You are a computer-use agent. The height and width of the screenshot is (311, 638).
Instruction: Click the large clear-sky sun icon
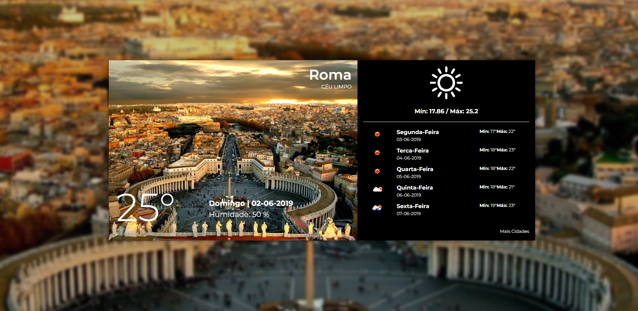tap(446, 83)
